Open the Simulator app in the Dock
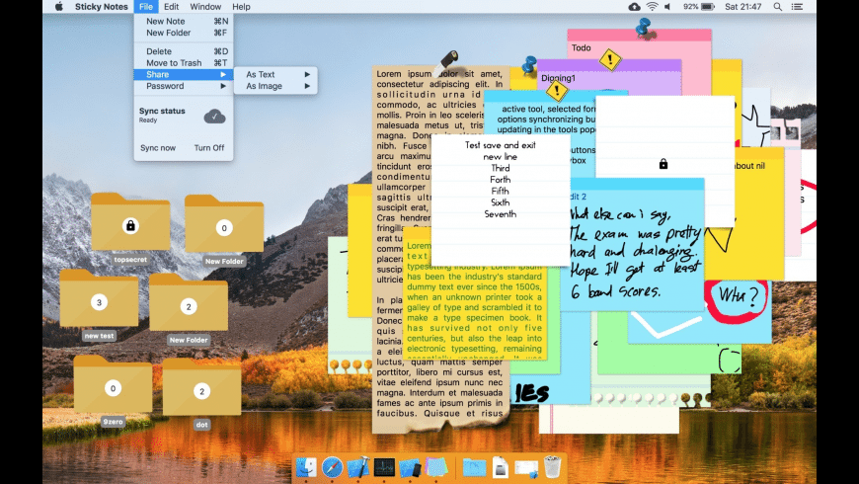The height and width of the screenshot is (484, 859). (x=410, y=467)
